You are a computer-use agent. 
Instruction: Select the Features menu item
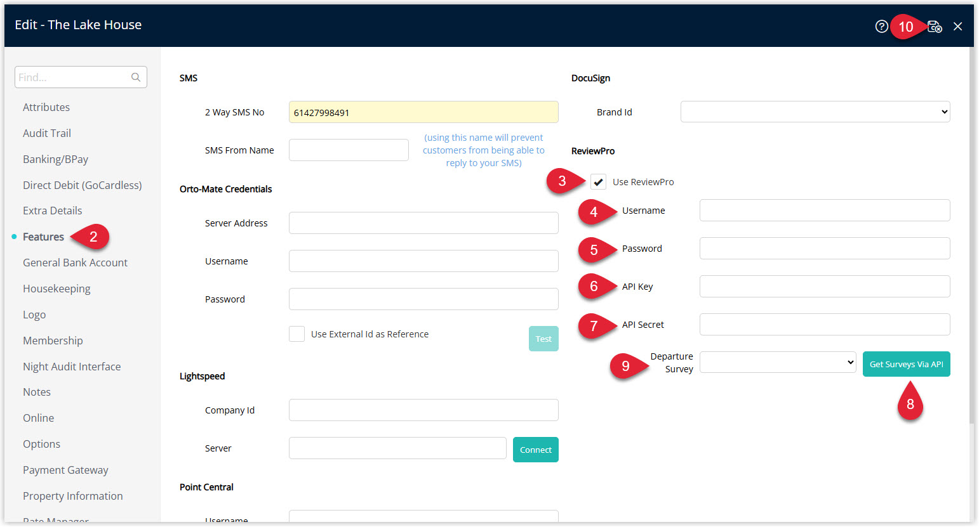(43, 237)
